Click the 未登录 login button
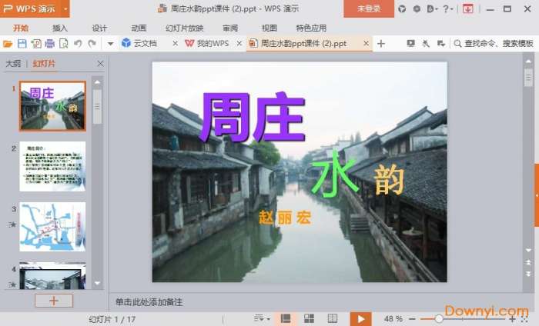This screenshot has width=539, height=326. (x=368, y=8)
